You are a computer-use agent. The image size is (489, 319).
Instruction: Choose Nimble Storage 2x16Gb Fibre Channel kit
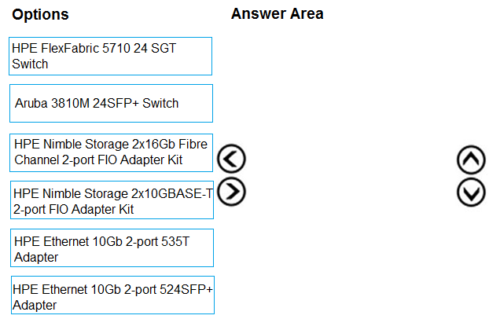click(x=111, y=152)
